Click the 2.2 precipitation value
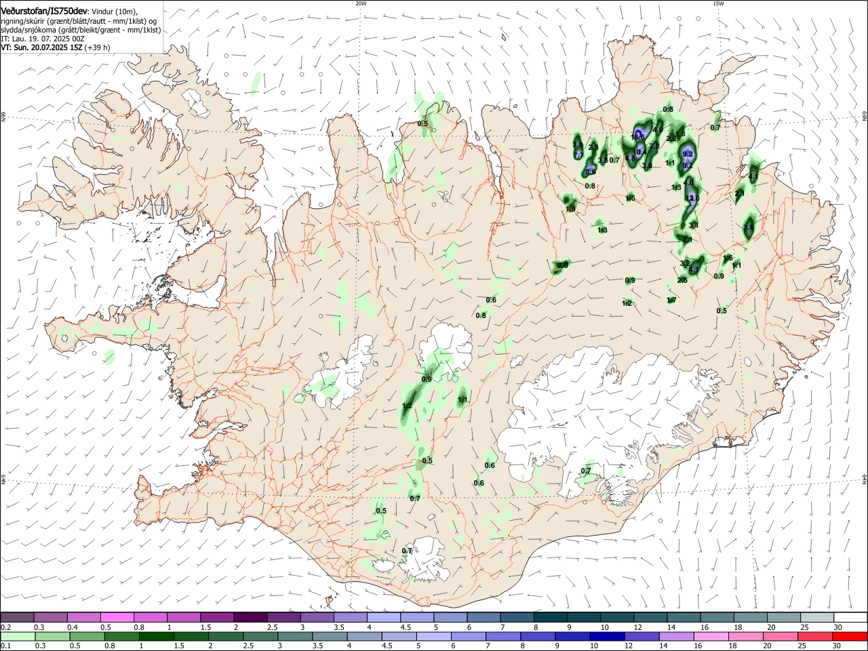This screenshot has height=651, width=868. pos(671,138)
